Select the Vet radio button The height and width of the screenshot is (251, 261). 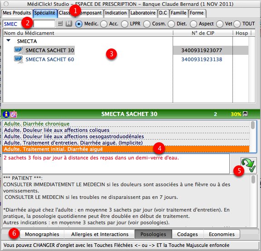[220, 24]
